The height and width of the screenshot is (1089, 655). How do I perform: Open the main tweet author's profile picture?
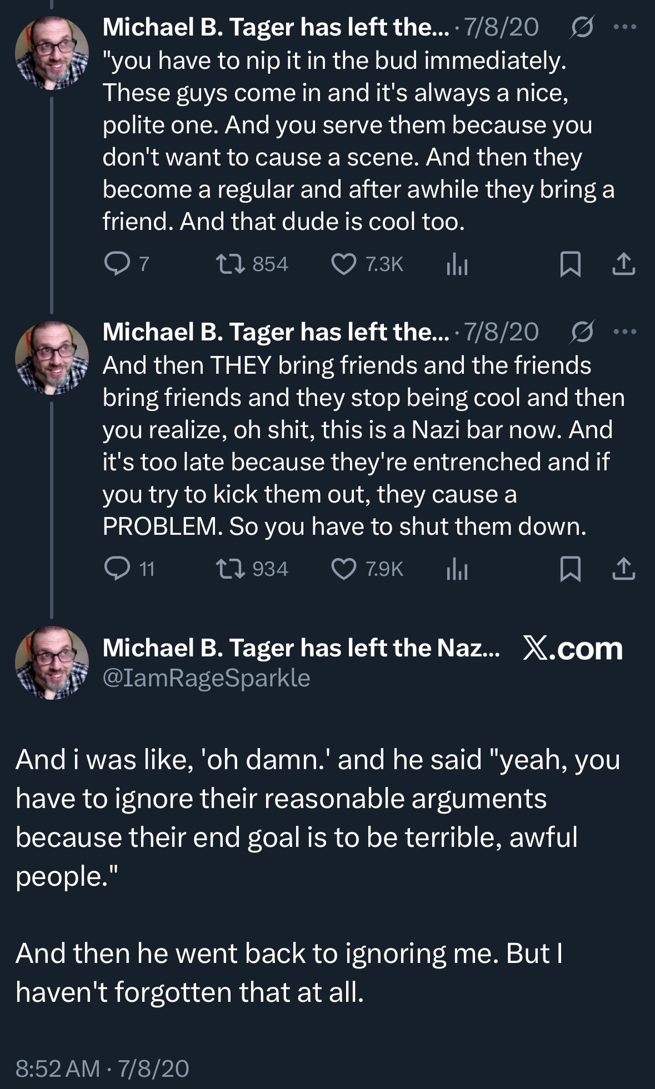coord(52,662)
